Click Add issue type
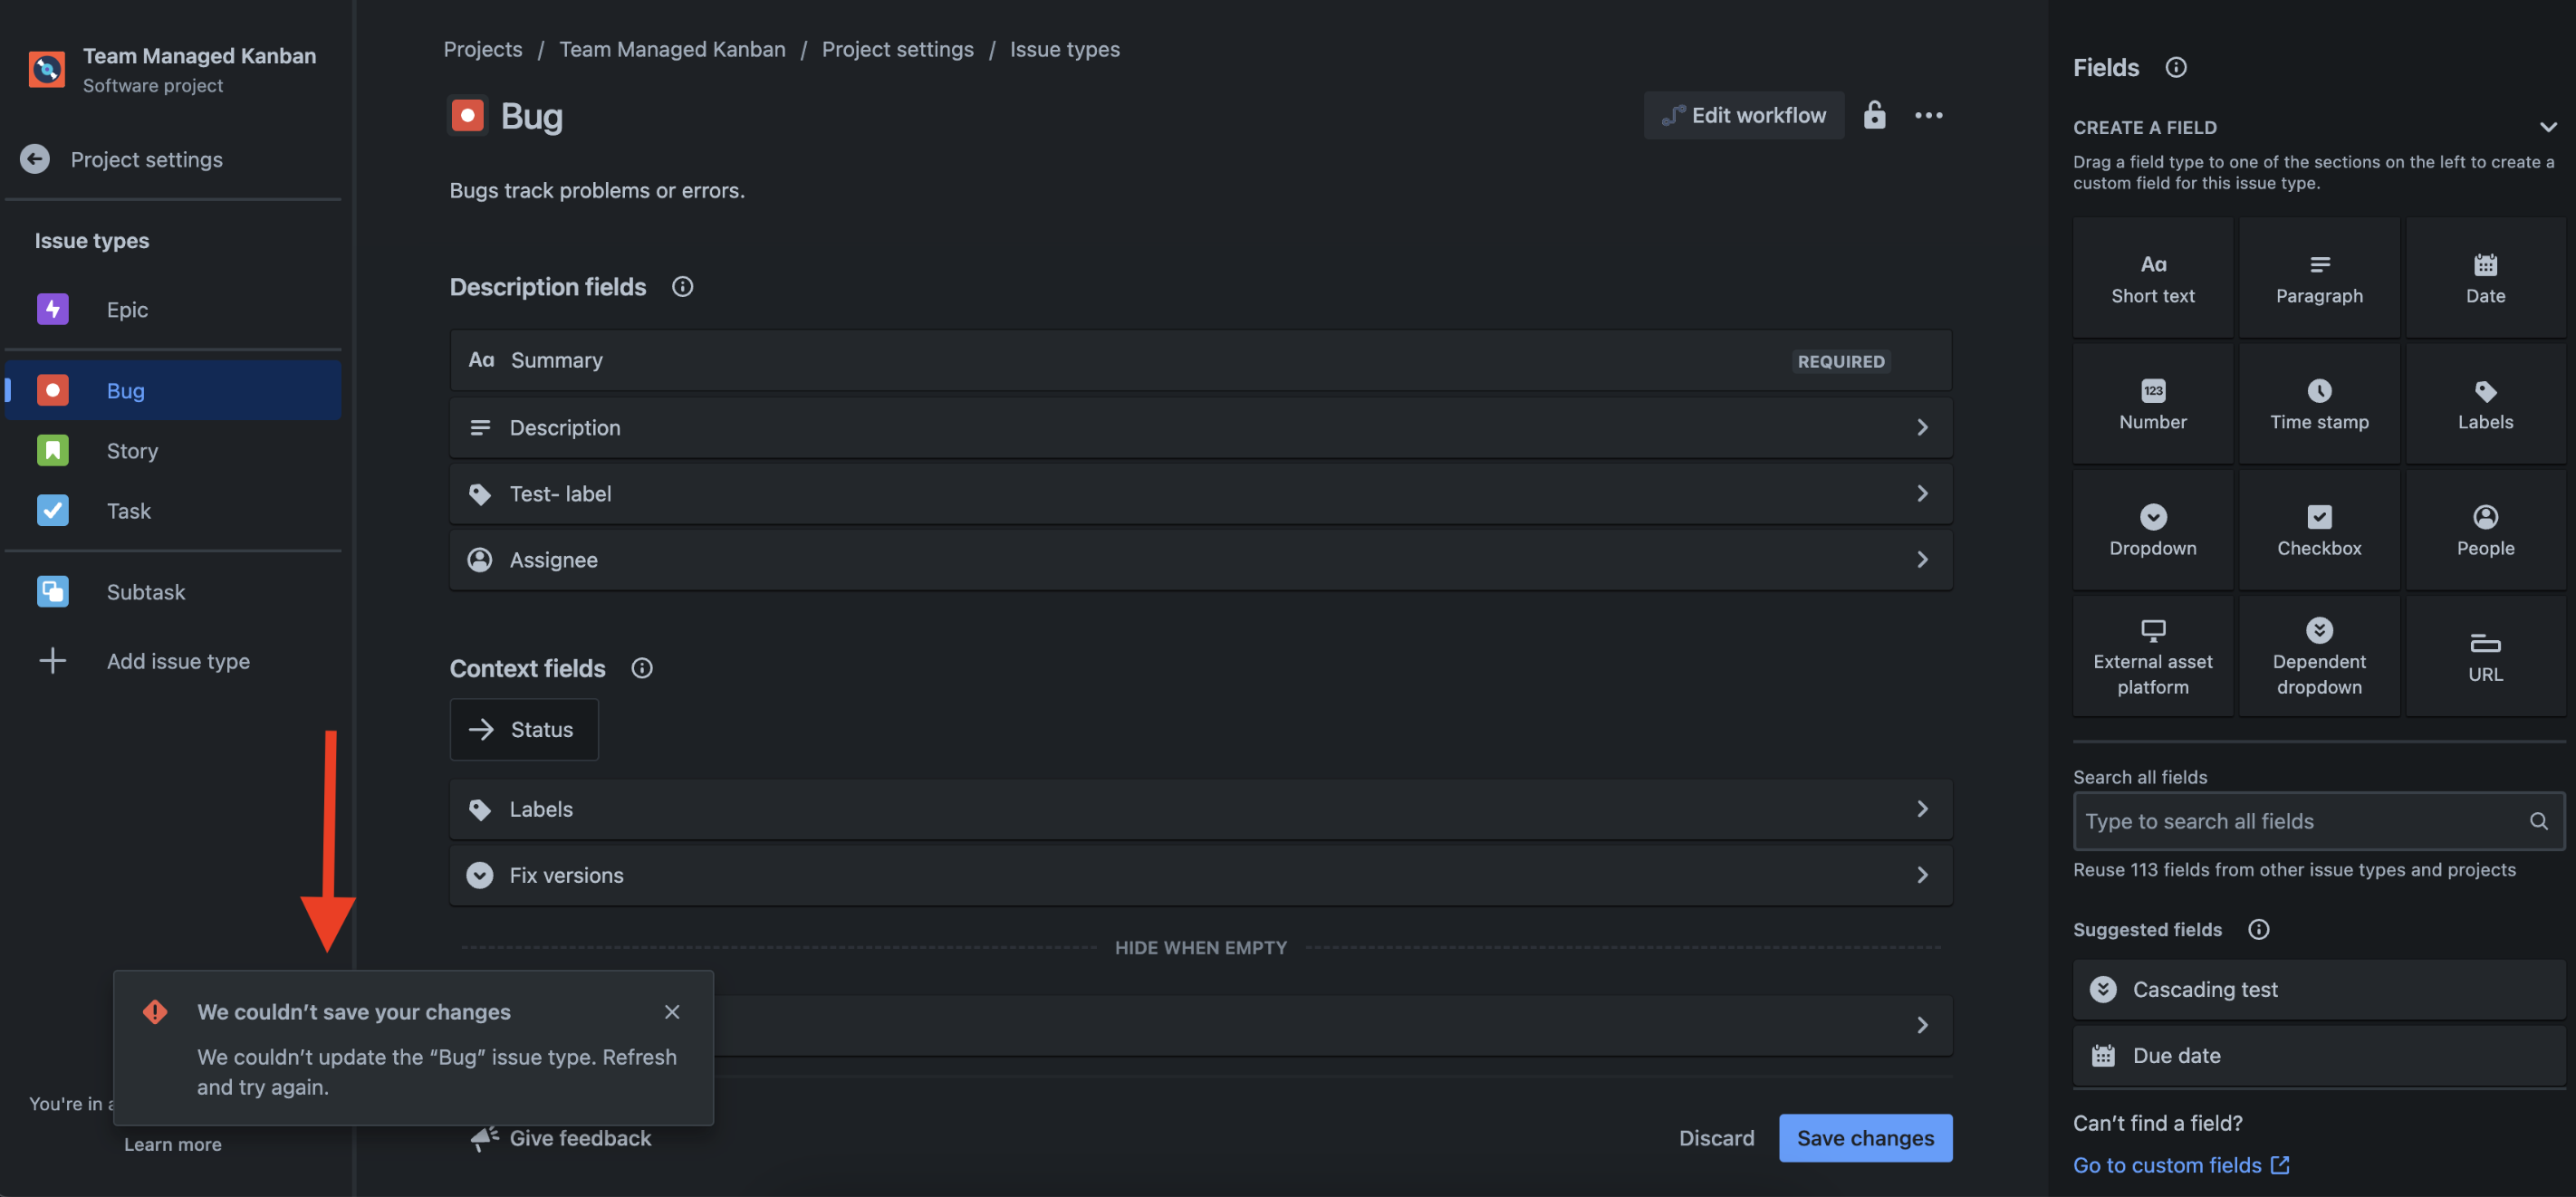The image size is (2576, 1197). [x=173, y=661]
